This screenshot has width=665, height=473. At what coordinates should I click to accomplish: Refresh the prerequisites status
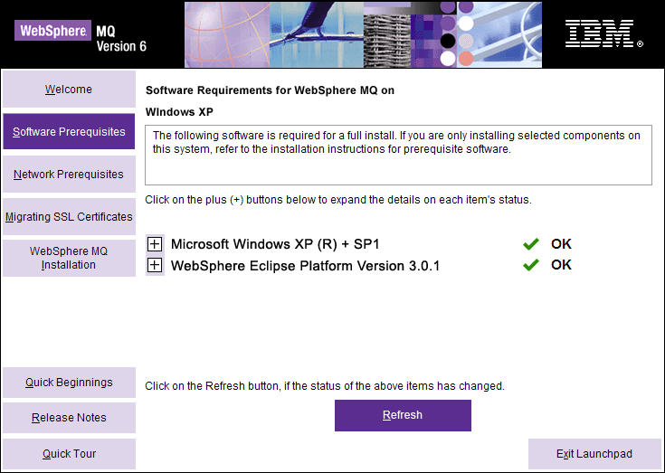(x=403, y=415)
